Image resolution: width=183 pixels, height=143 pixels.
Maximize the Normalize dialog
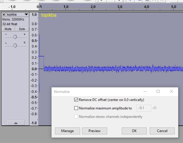pos(158,91)
